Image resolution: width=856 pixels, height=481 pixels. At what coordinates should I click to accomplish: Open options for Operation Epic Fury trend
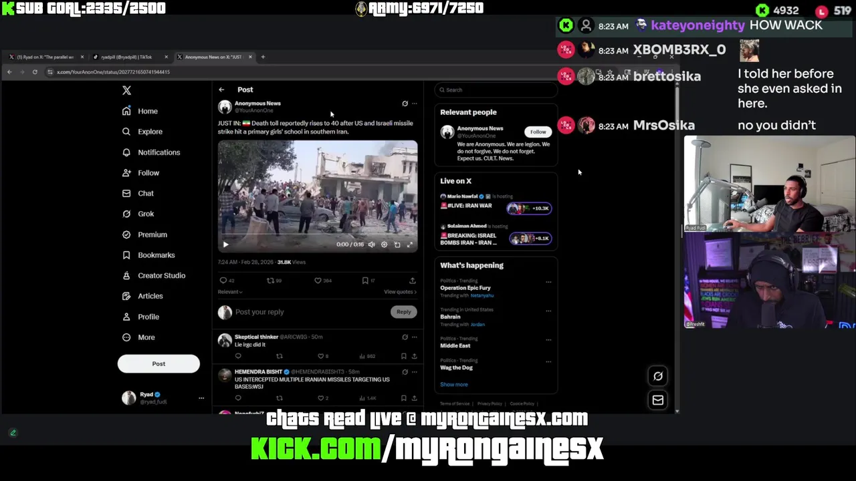coord(548,282)
